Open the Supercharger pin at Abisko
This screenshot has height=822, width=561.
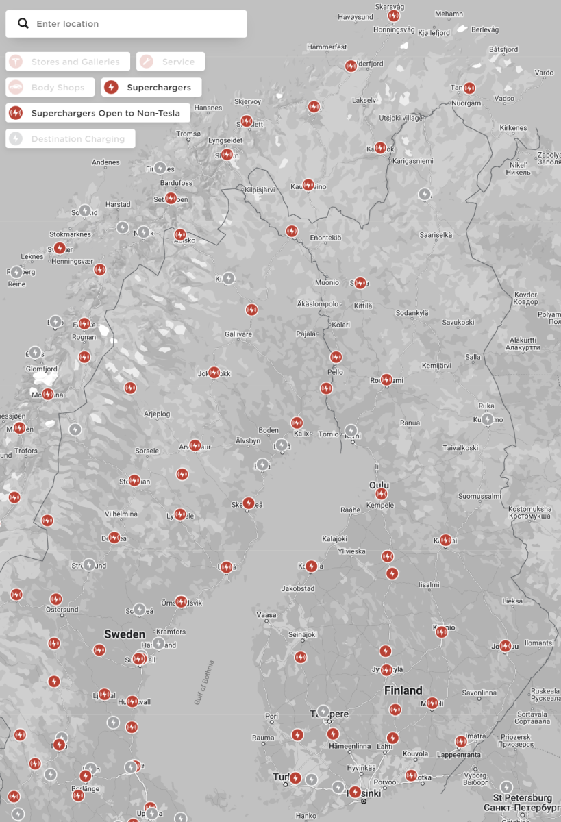[180, 234]
